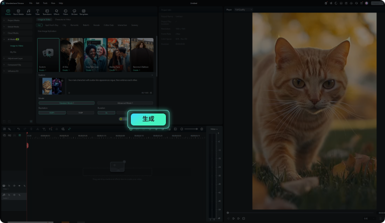Open the Audio panel icon

point(29,12)
